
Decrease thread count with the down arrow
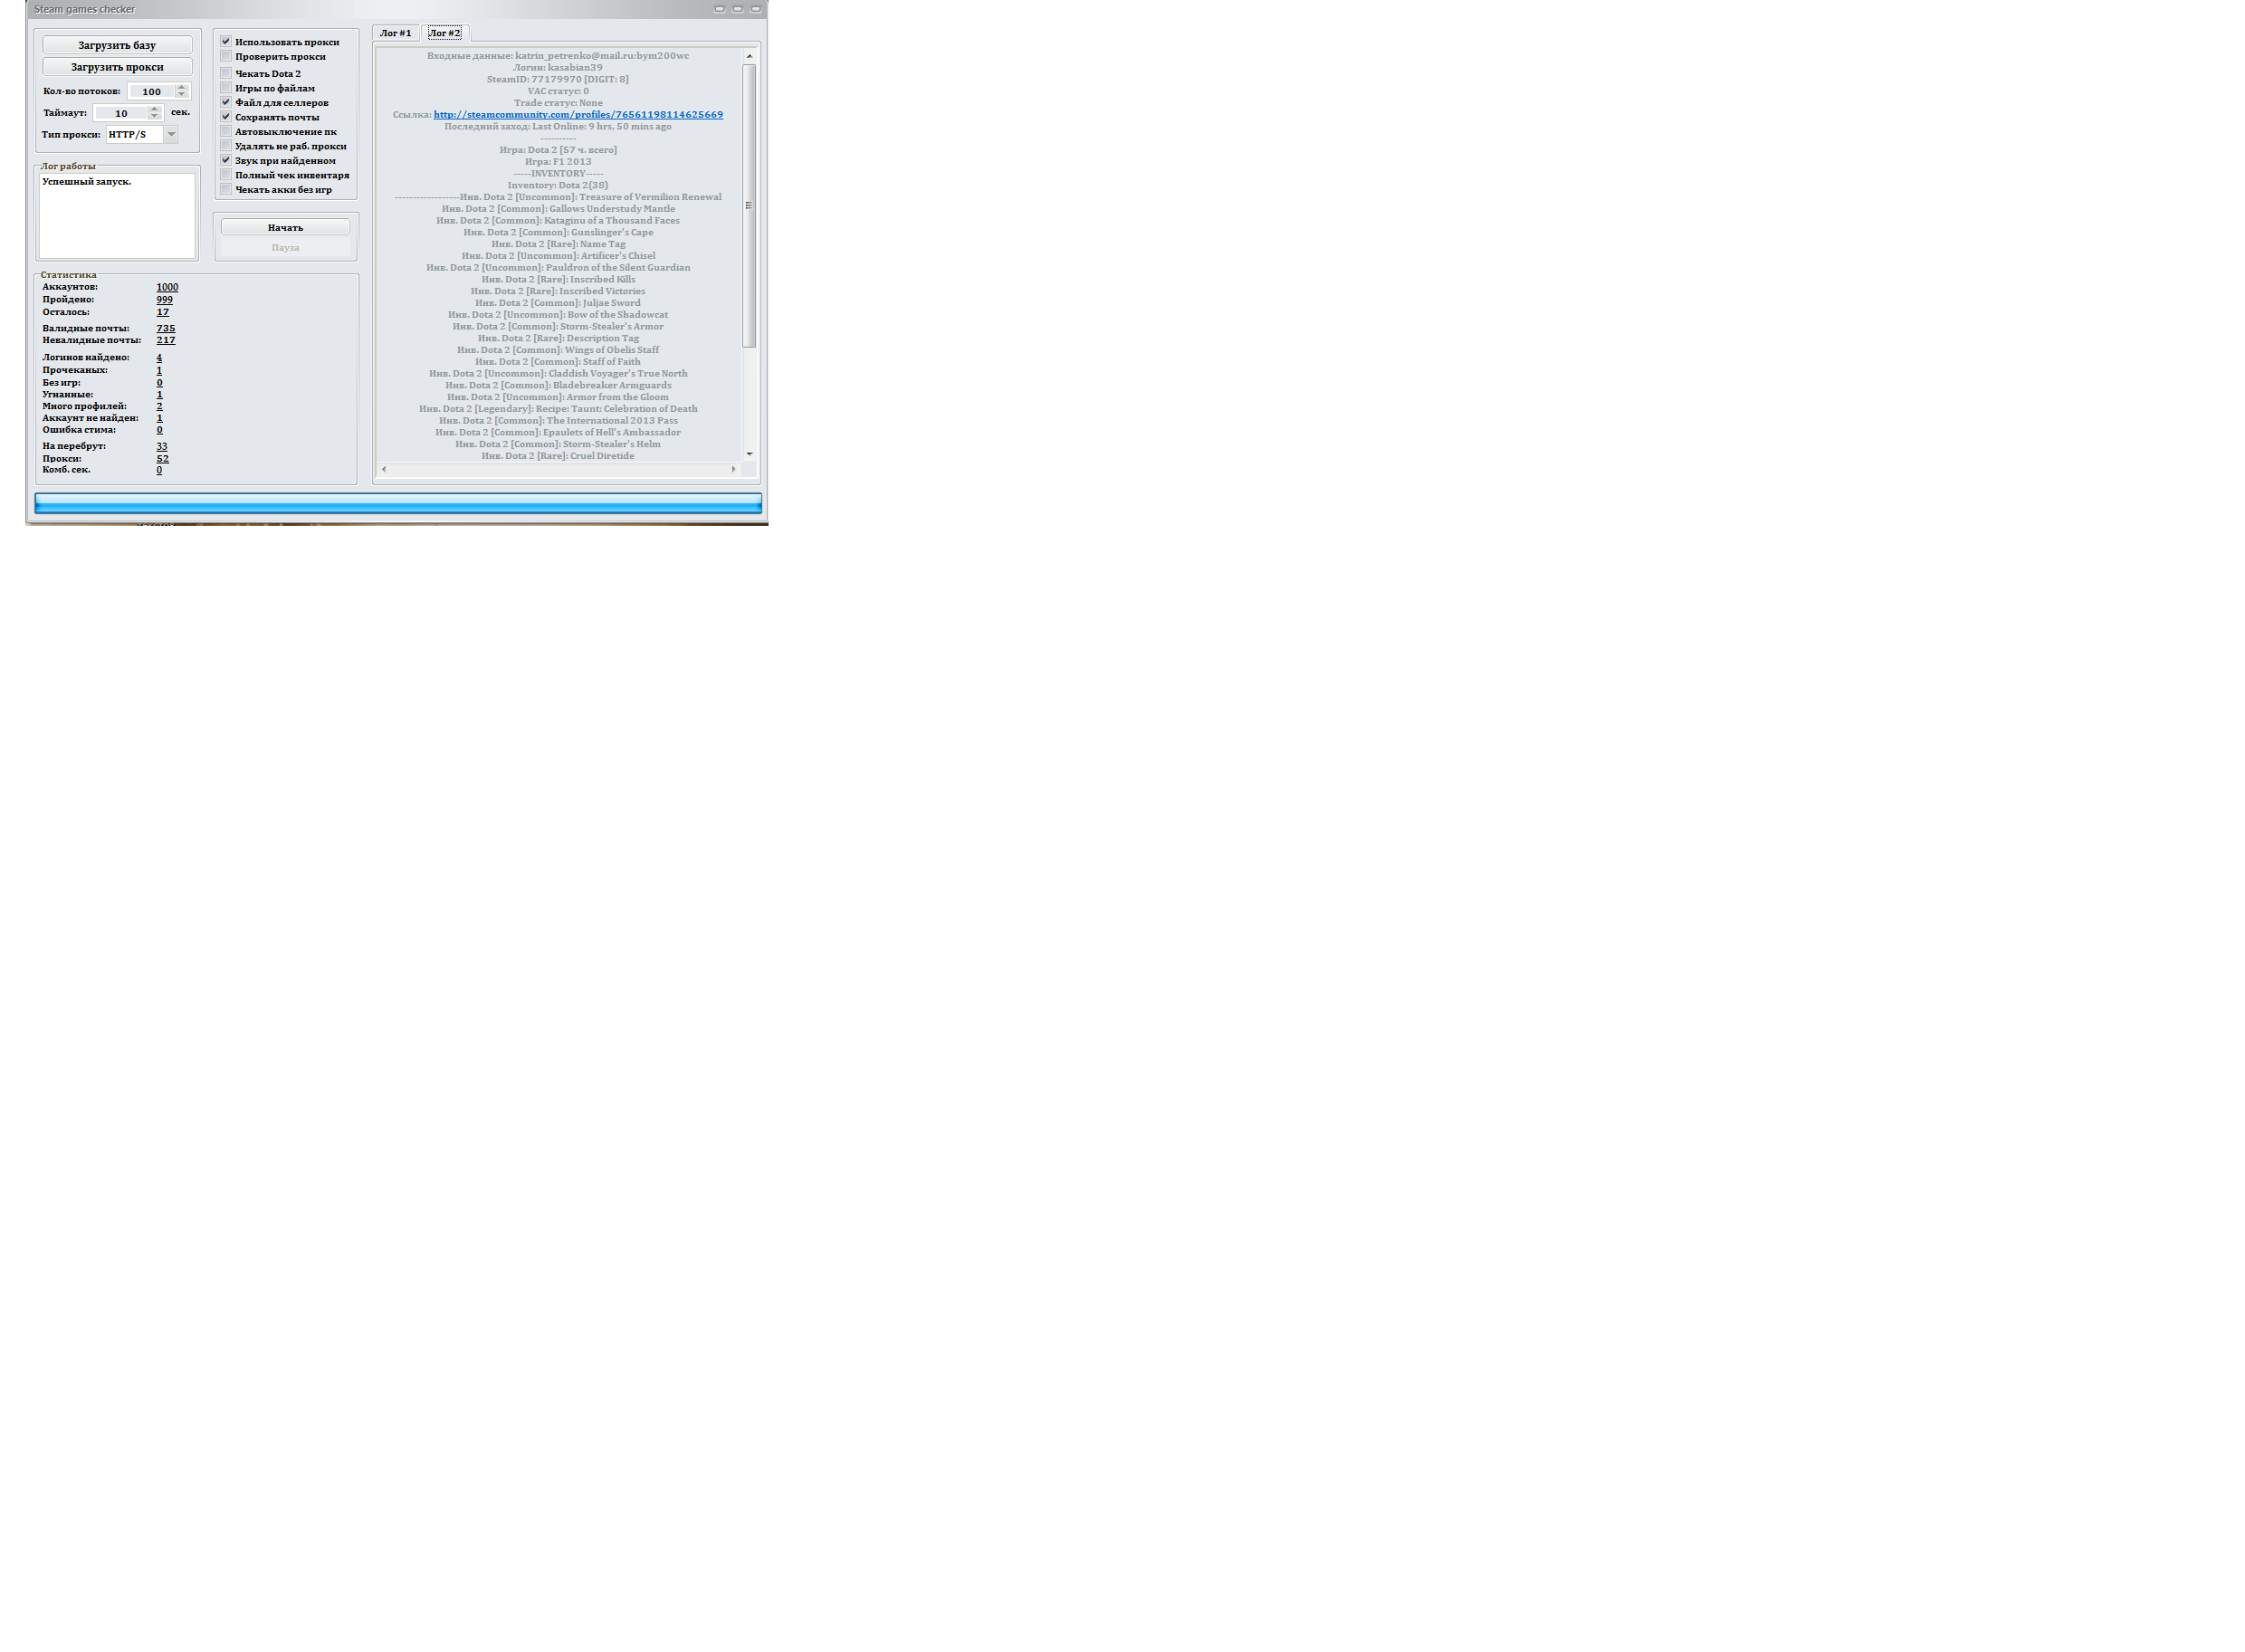click(181, 95)
